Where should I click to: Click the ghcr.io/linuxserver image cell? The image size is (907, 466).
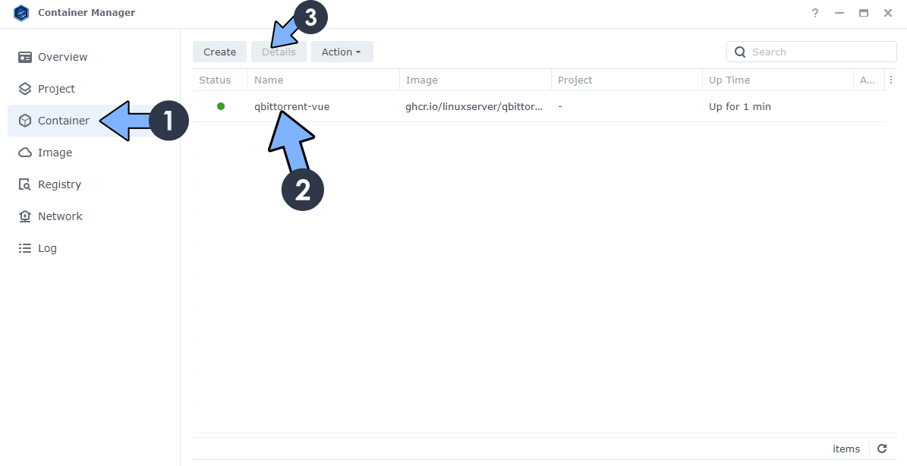[x=474, y=106]
